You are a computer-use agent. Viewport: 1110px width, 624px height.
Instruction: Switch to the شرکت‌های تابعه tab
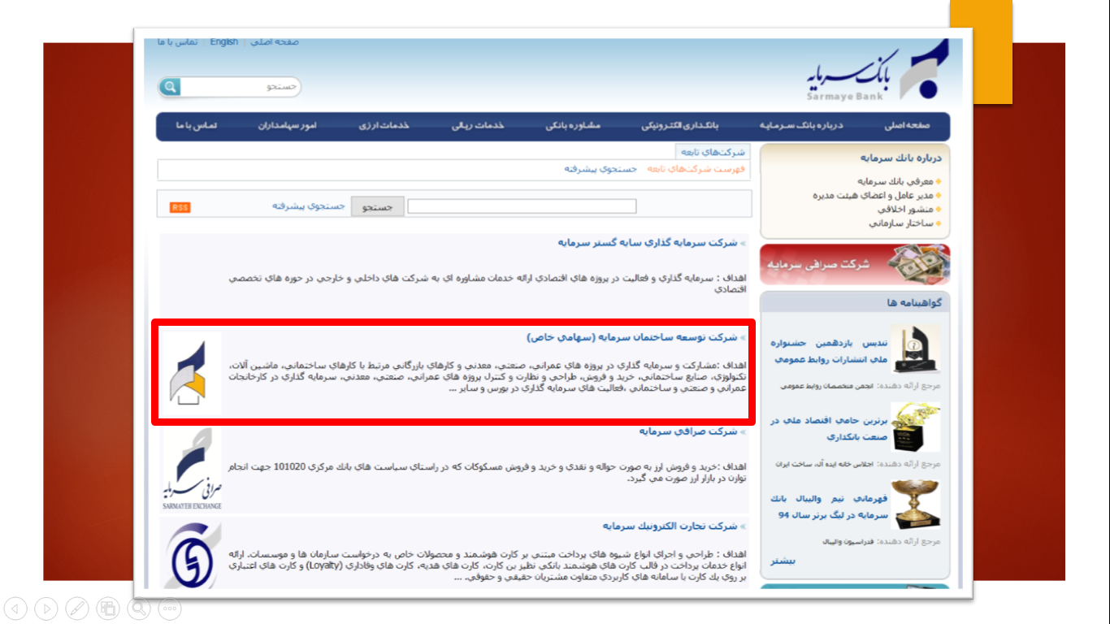[x=713, y=152]
